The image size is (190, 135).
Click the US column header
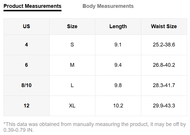click(27, 26)
